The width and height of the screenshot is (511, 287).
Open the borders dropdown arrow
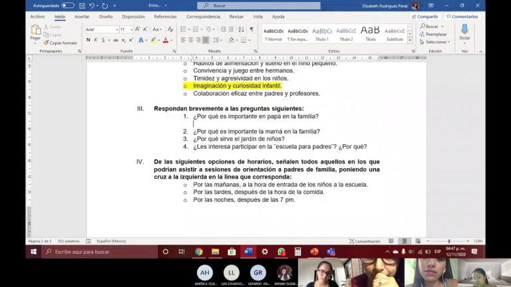(250, 41)
